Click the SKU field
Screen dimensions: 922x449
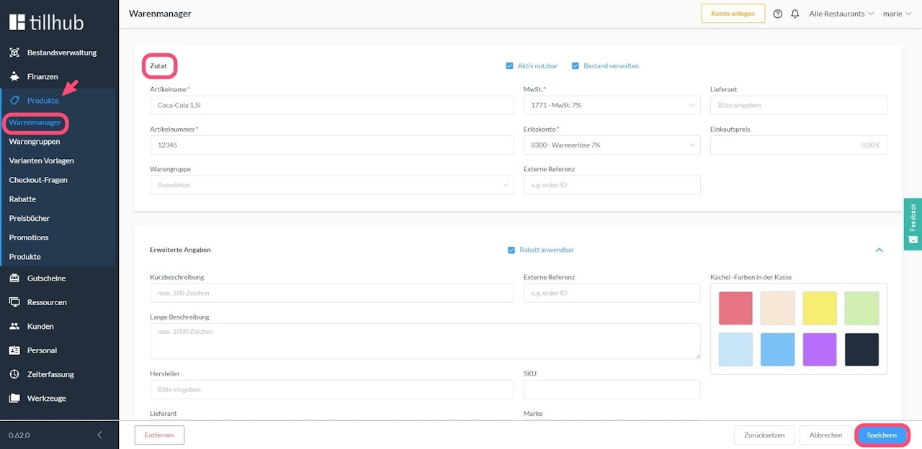[x=612, y=389]
